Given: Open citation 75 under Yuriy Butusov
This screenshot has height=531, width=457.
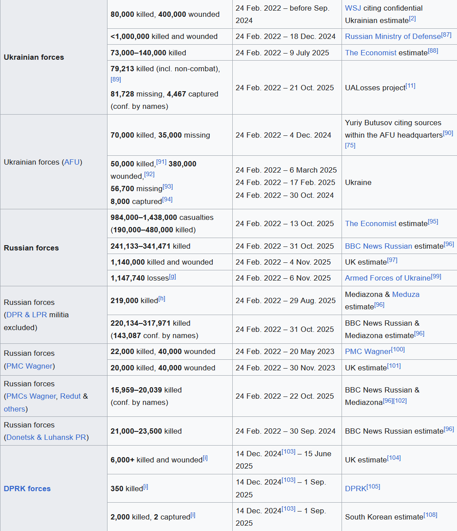Looking at the screenshot, I should [350, 145].
